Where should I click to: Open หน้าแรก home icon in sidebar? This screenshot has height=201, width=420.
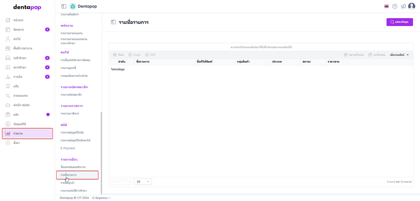[8, 20]
